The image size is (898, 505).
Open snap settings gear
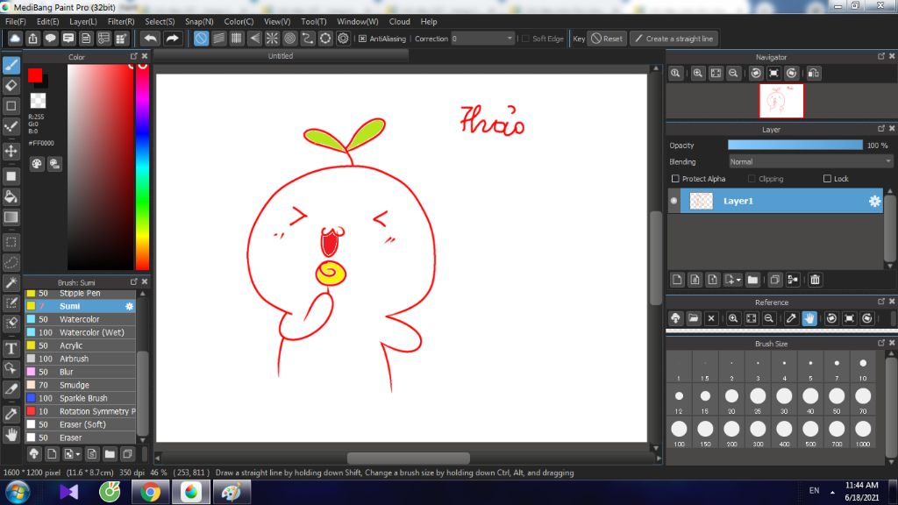tap(343, 39)
